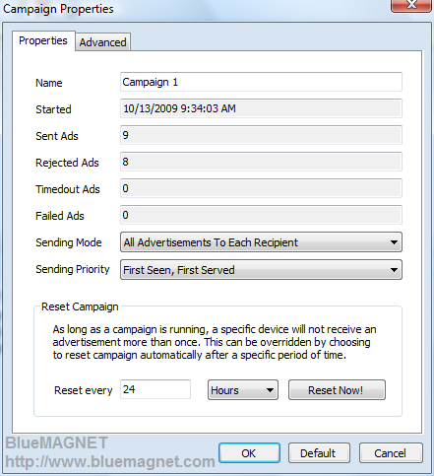Viewport: 434px width, 476px height.
Task: Click the Started date field
Action: [x=261, y=108]
